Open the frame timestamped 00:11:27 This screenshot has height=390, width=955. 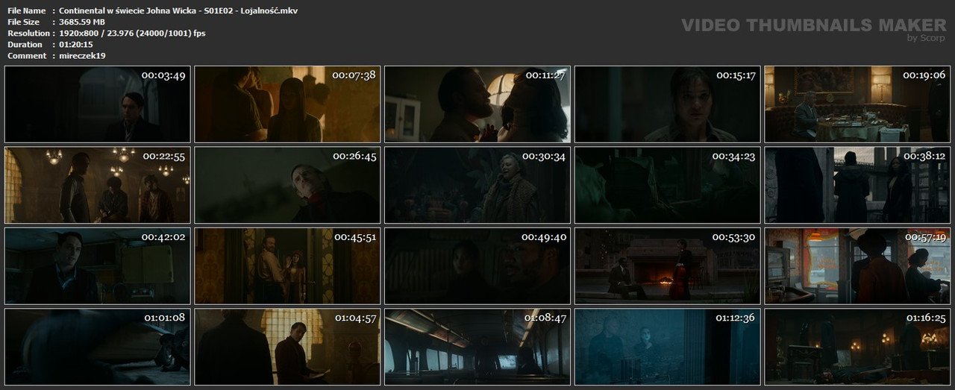pyautogui.click(x=477, y=104)
